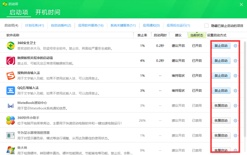Sort by the 当前状态 column header
The width and height of the screenshot is (247, 155).
tap(197, 35)
